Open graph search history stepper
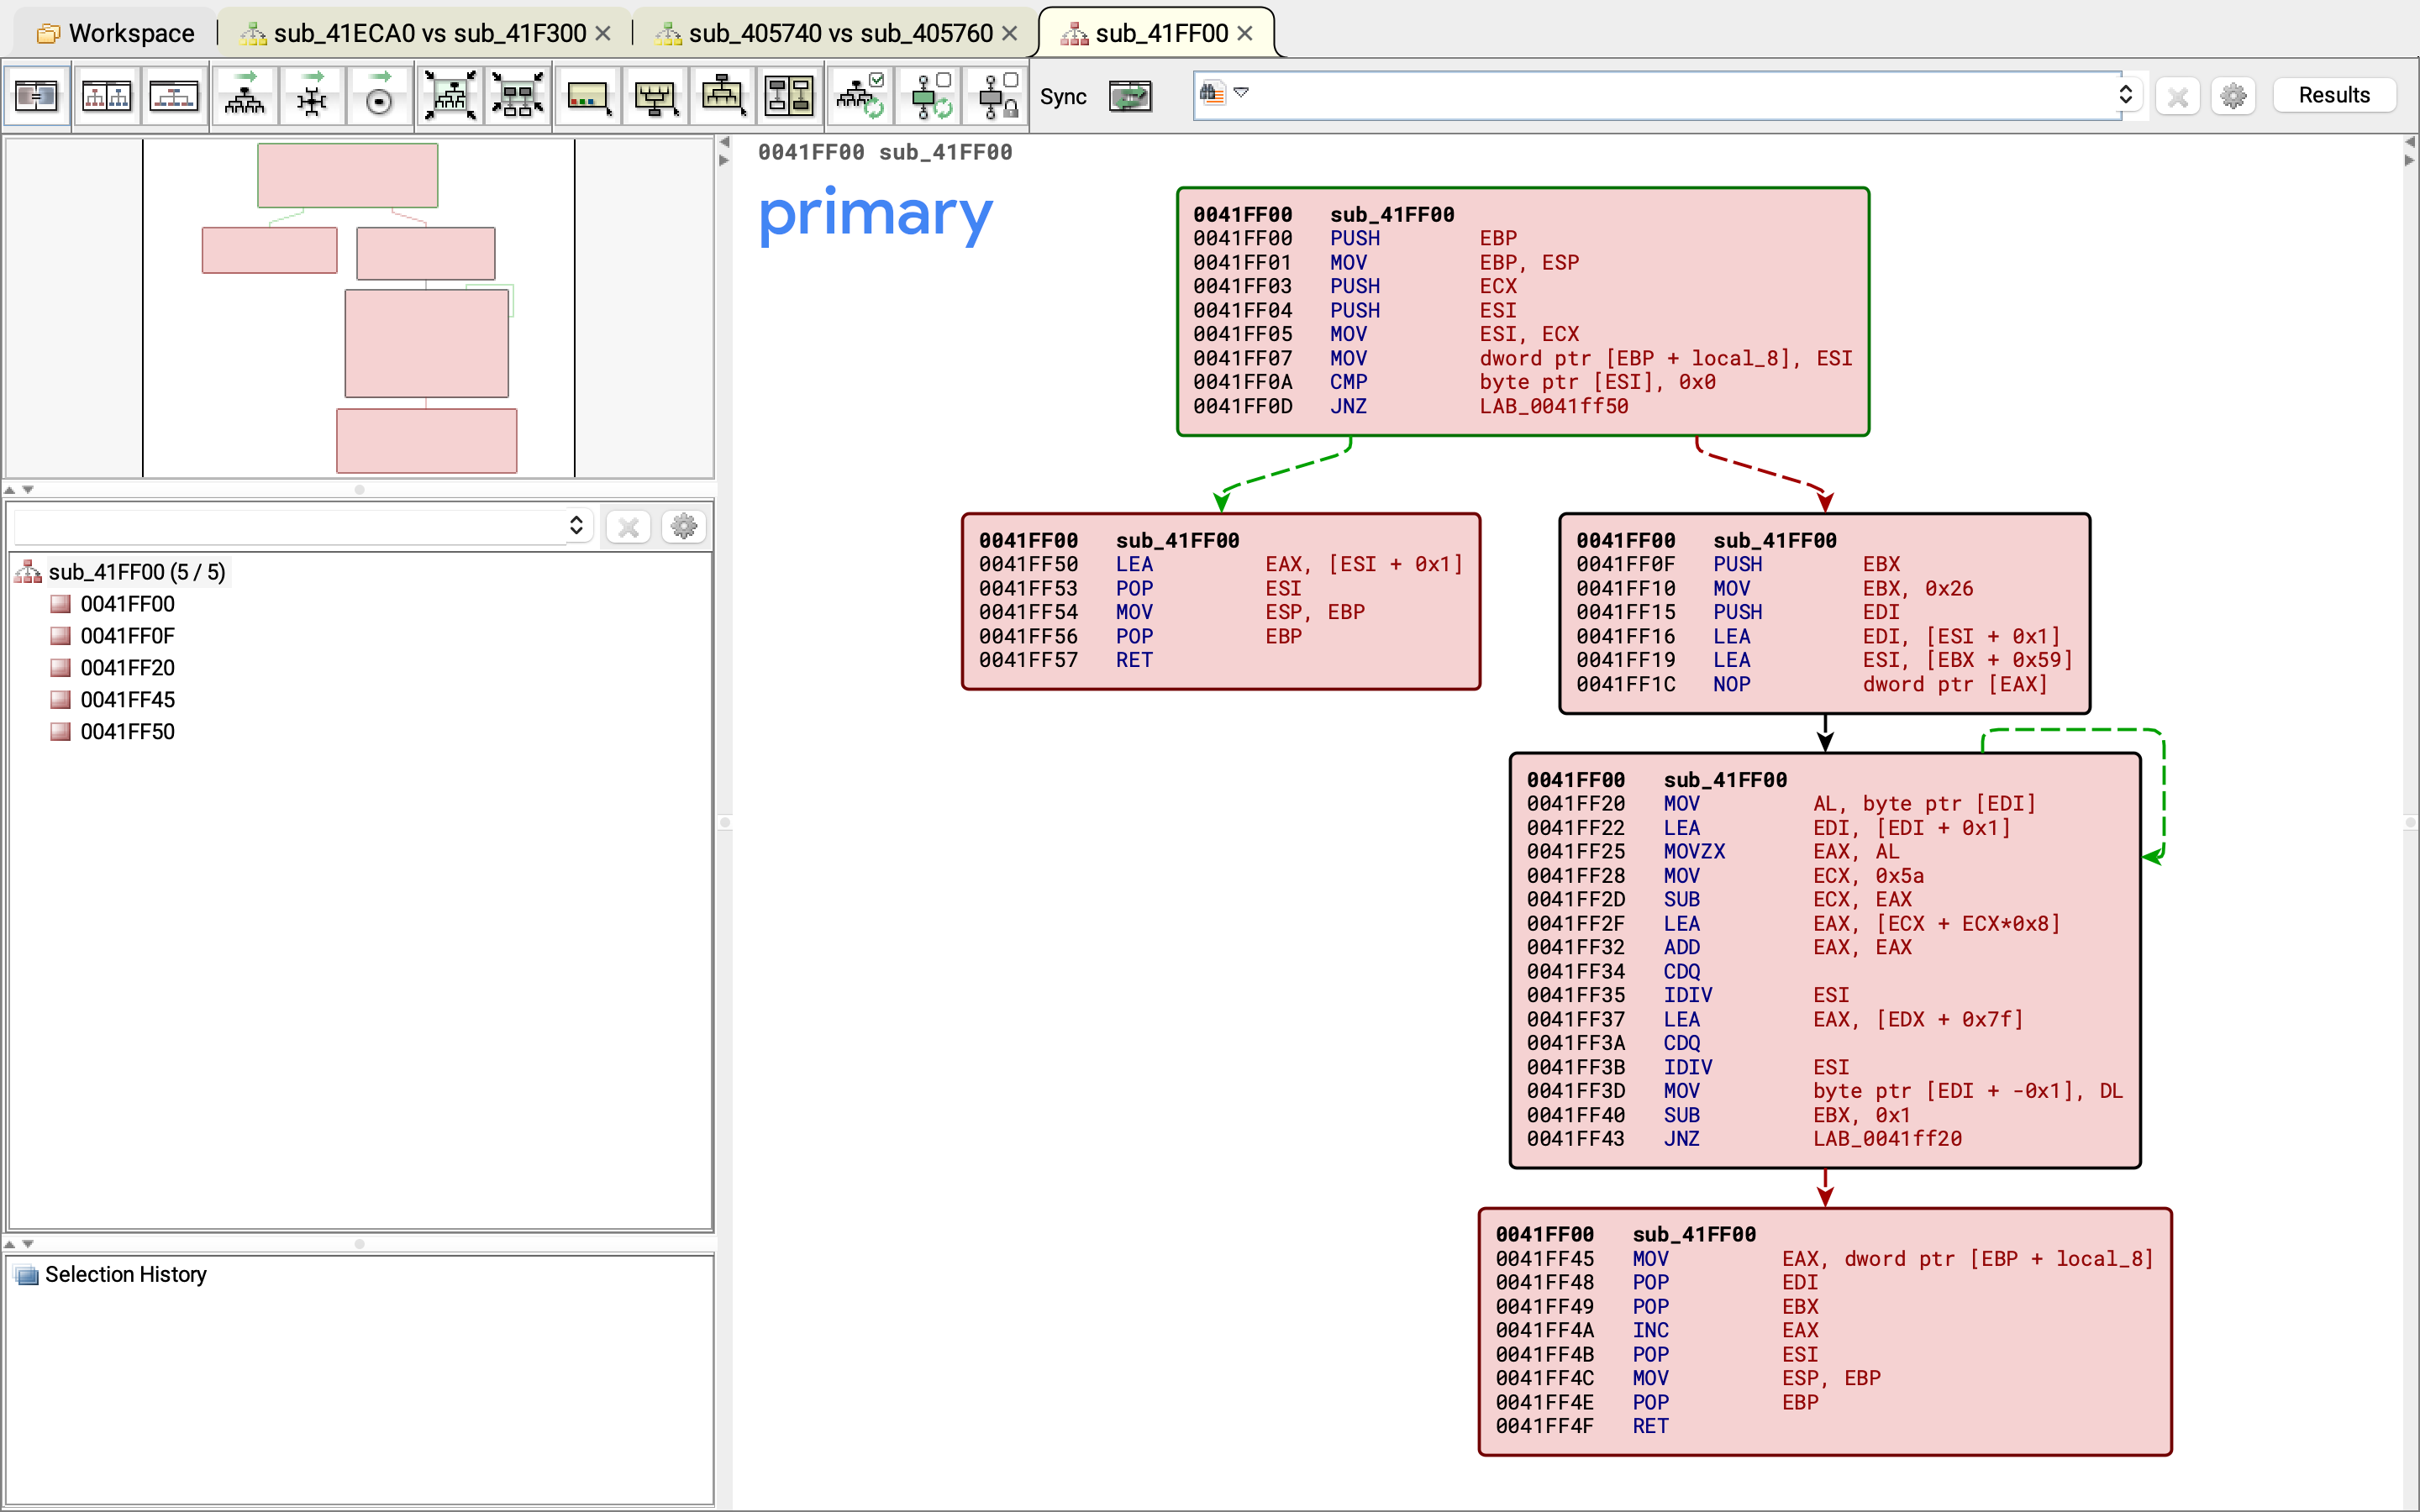The width and height of the screenshot is (2420, 1512). point(2126,95)
